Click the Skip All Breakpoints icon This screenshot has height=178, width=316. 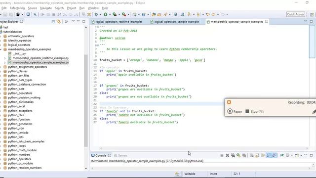pos(35,14)
